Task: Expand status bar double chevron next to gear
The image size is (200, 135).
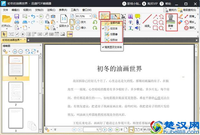Action: (x=55, y=130)
